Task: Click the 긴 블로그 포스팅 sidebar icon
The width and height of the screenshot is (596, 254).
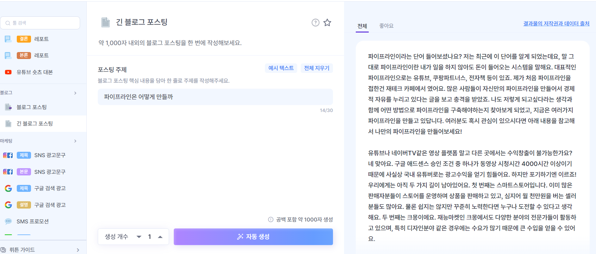Action: [x=8, y=123]
